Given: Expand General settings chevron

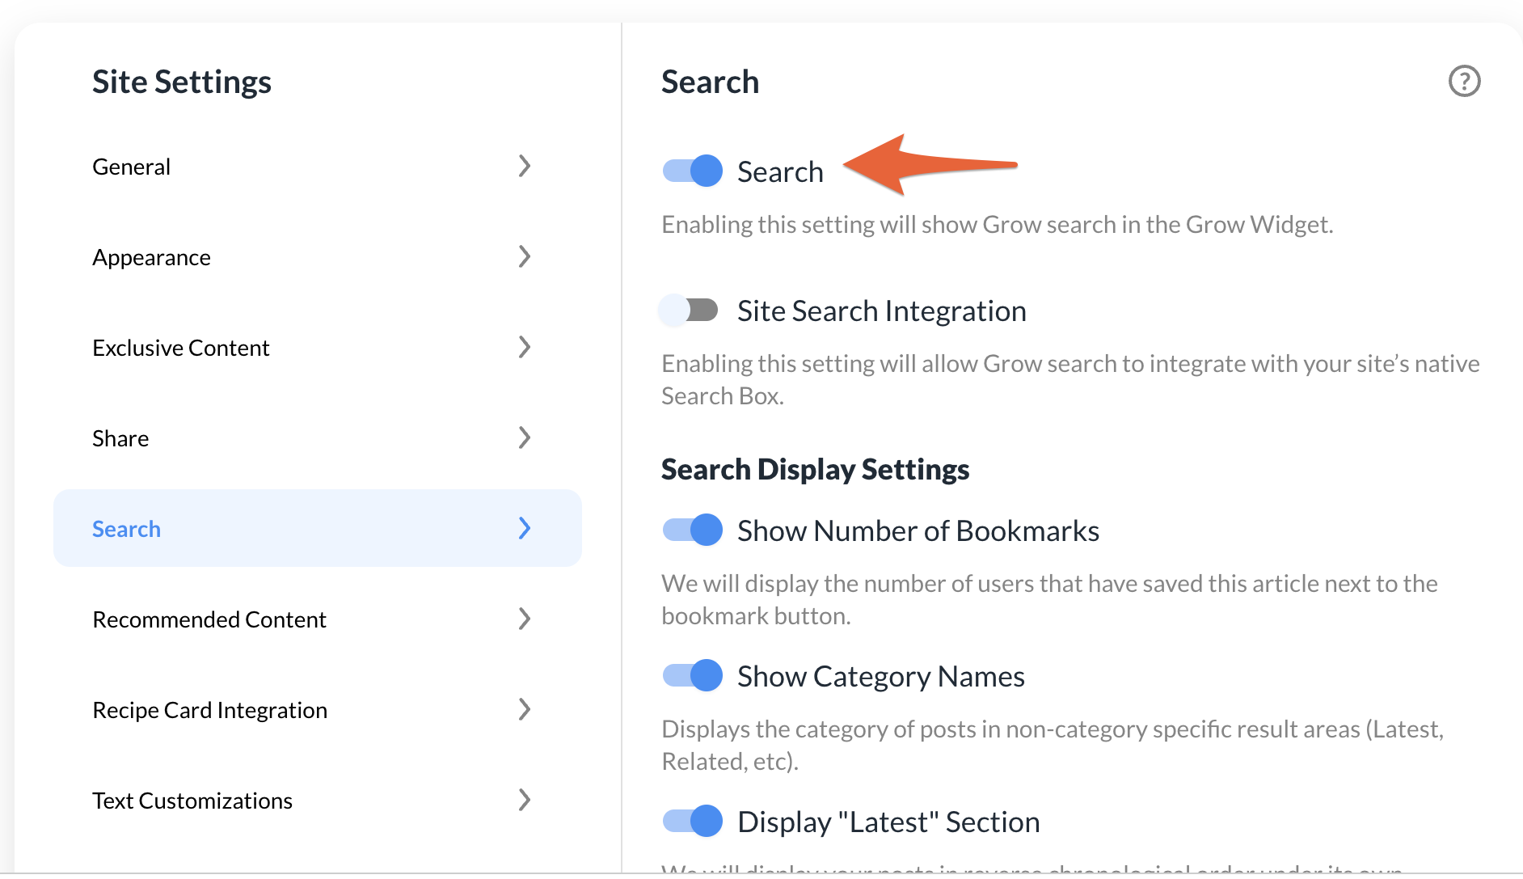Looking at the screenshot, I should (x=525, y=167).
